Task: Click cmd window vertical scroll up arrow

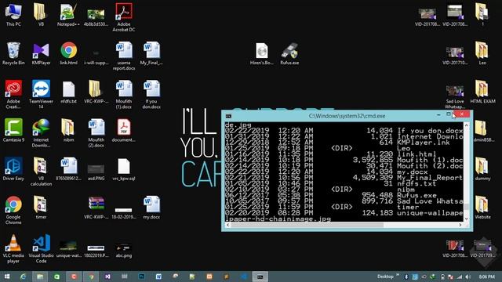Action: [467, 125]
